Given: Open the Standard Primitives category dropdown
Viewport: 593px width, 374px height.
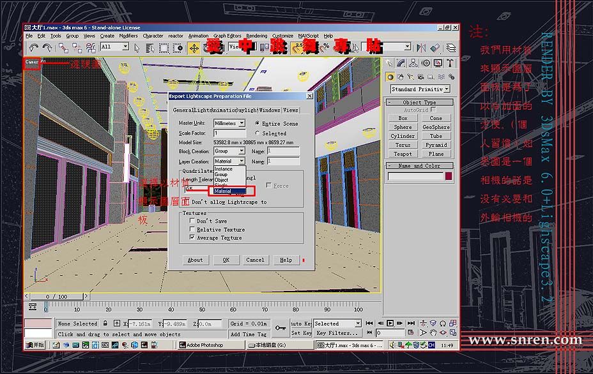Looking at the screenshot, I should (x=446, y=89).
